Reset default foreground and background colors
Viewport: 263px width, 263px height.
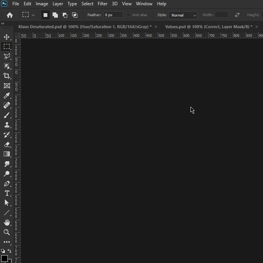3,251
